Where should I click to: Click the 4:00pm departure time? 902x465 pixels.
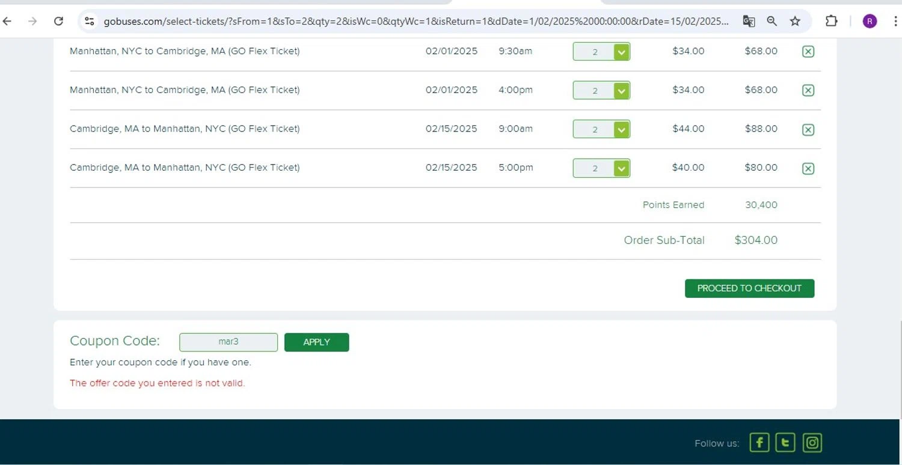point(516,90)
